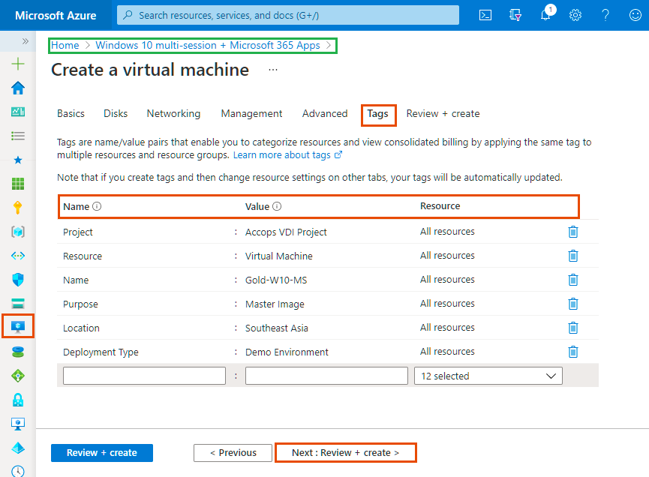Open the Review + create tab
Viewport: 649px width, 477px height.
[x=443, y=114]
